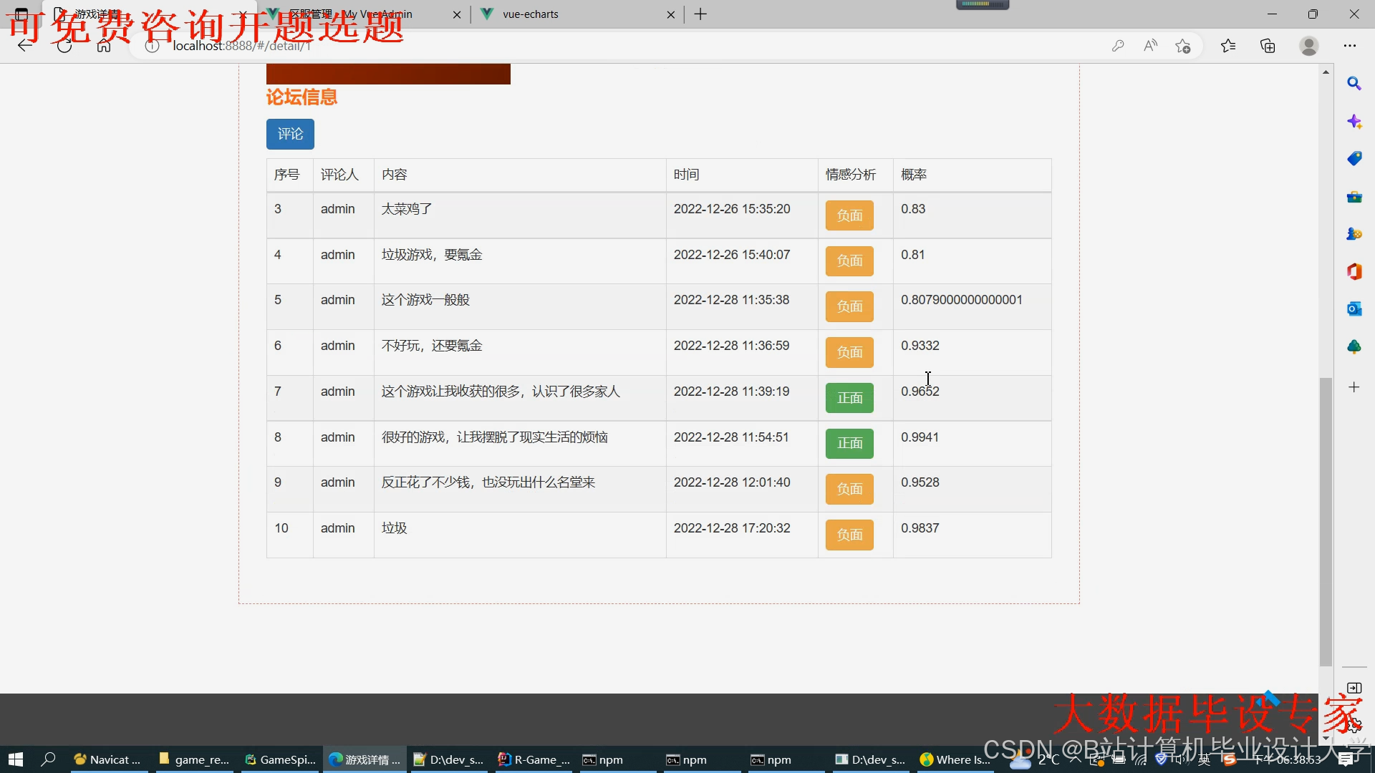1375x773 pixels.
Task: Open a new browser tab
Action: pyautogui.click(x=700, y=14)
